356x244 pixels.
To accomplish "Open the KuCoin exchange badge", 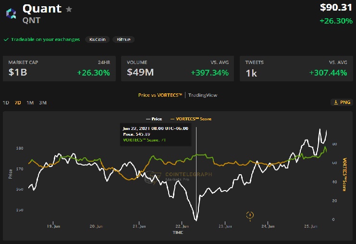I will 98,39.
